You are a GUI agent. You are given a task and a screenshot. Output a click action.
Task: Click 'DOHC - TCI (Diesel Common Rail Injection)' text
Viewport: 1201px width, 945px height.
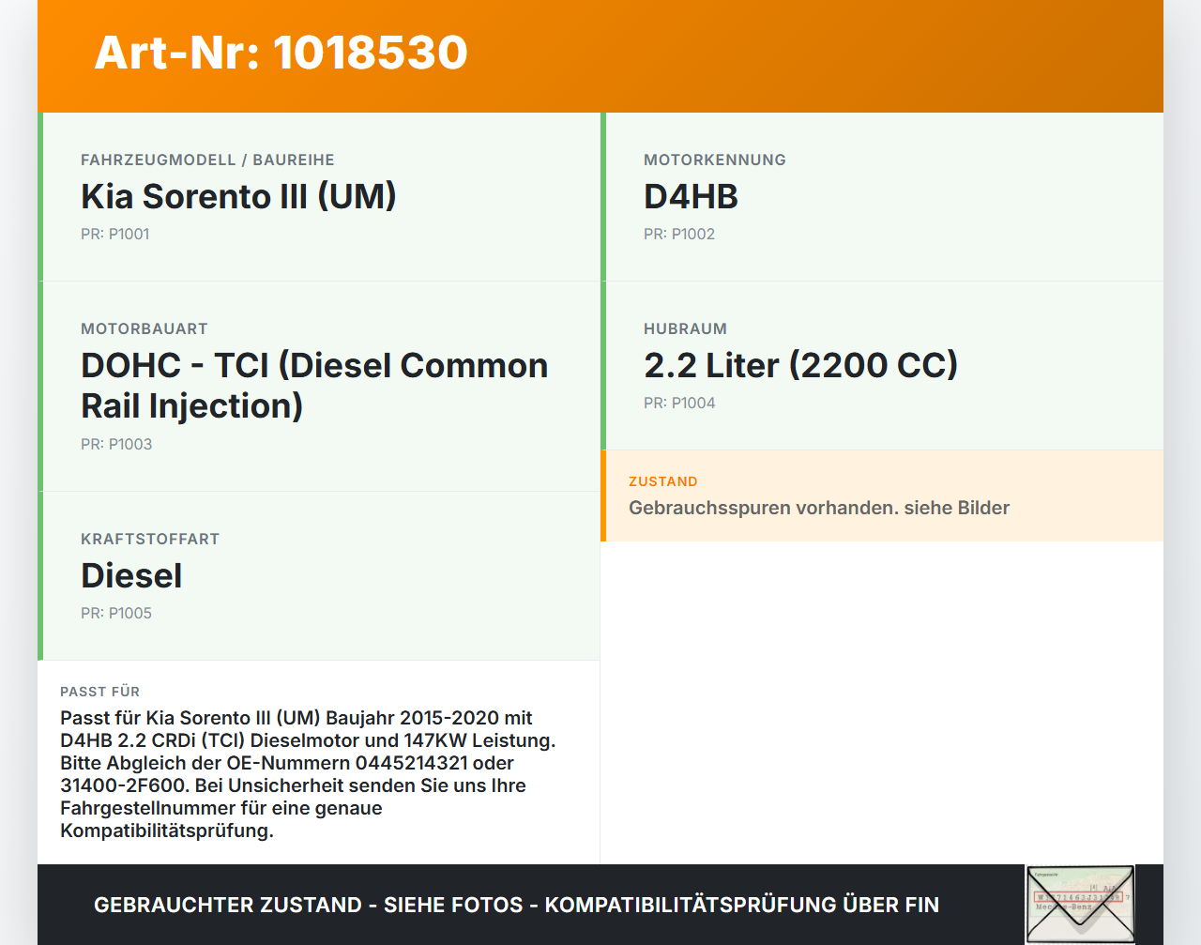(x=314, y=385)
